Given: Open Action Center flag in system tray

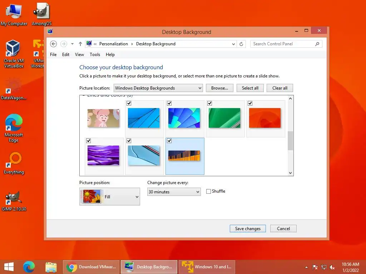Looking at the screenshot, I should [315, 267].
